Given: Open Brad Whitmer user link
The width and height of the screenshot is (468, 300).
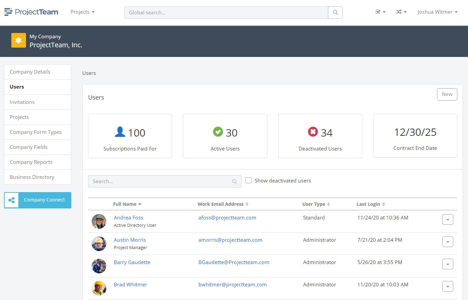Looking at the screenshot, I should [x=130, y=285].
